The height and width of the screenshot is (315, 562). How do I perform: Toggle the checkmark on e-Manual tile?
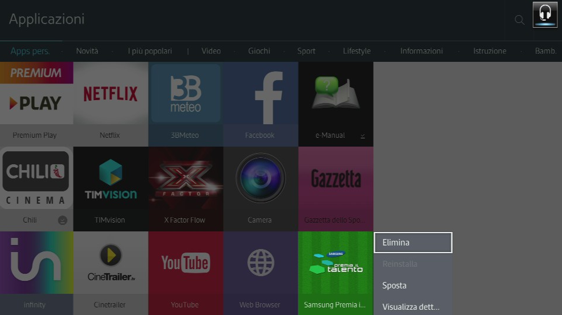363,135
